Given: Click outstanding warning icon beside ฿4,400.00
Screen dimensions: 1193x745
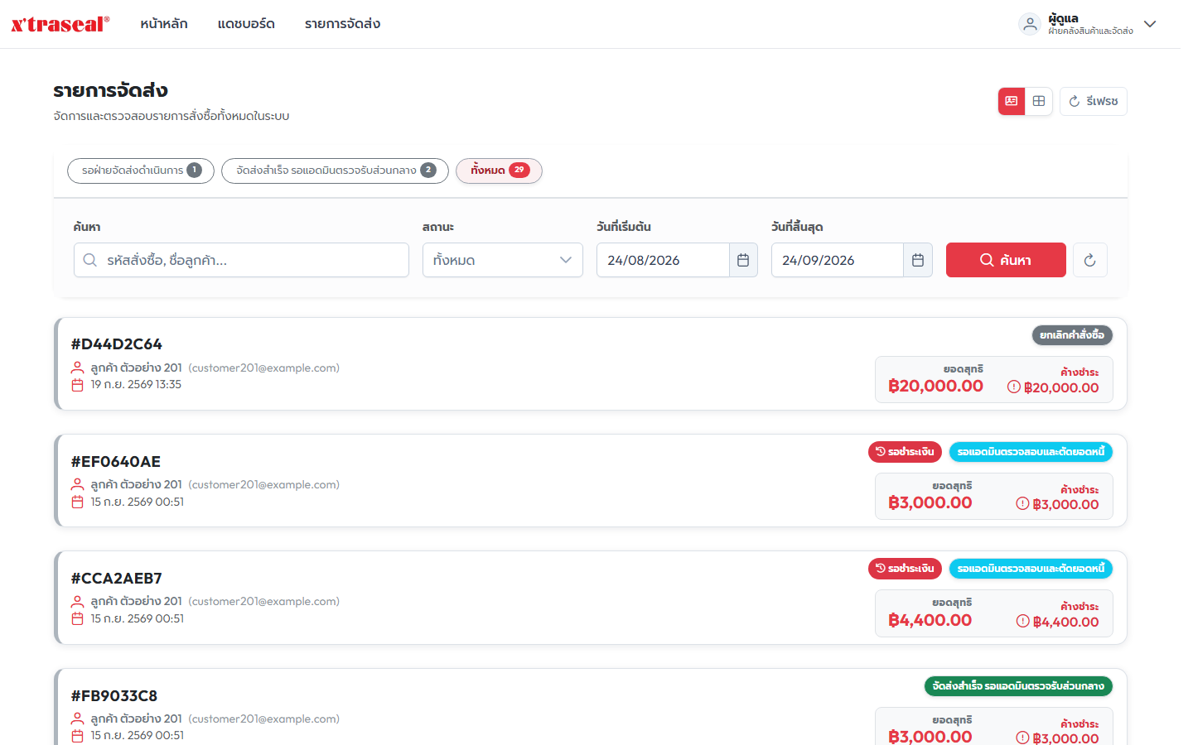Looking at the screenshot, I should coord(1022,621).
